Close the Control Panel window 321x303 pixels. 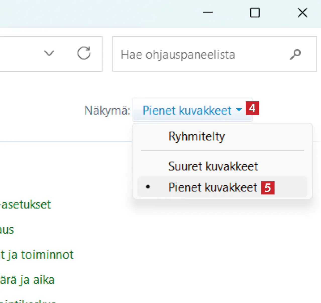pos(302,12)
